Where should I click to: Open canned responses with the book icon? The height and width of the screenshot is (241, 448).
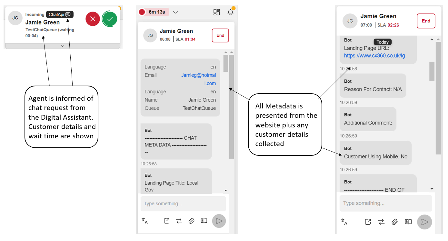click(x=204, y=221)
